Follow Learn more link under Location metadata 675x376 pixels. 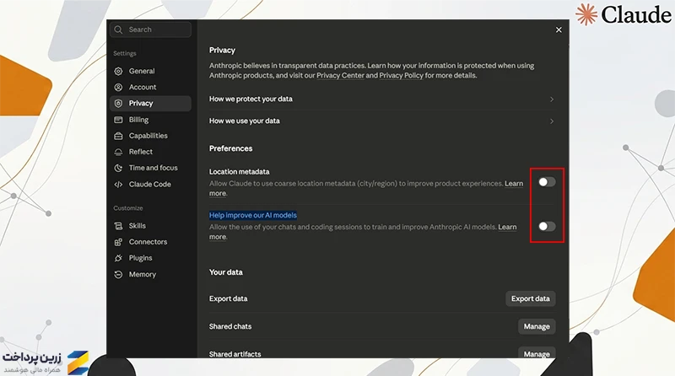[514, 184]
